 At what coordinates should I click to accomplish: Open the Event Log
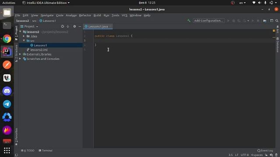tap(265, 150)
